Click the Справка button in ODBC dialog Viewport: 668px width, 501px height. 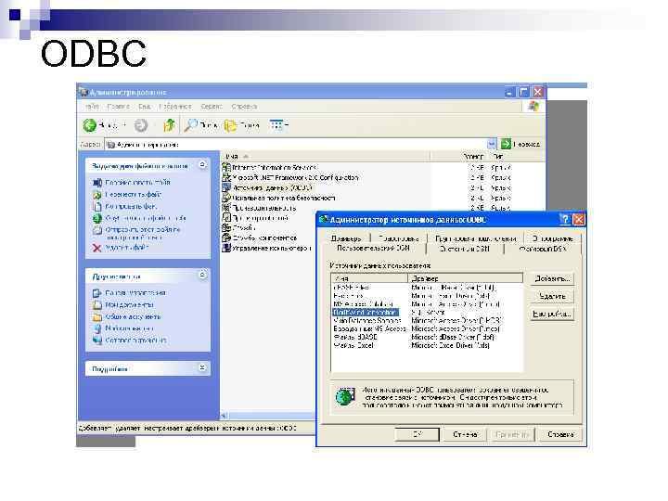(x=560, y=434)
